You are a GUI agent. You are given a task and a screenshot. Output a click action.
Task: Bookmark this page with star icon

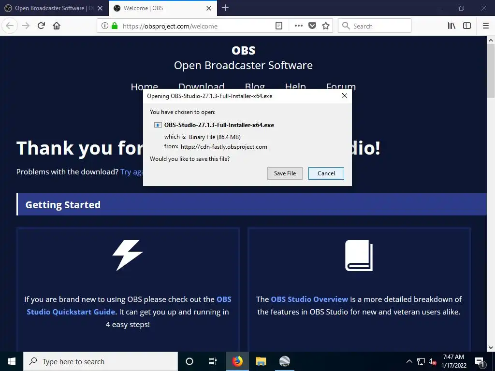(326, 26)
